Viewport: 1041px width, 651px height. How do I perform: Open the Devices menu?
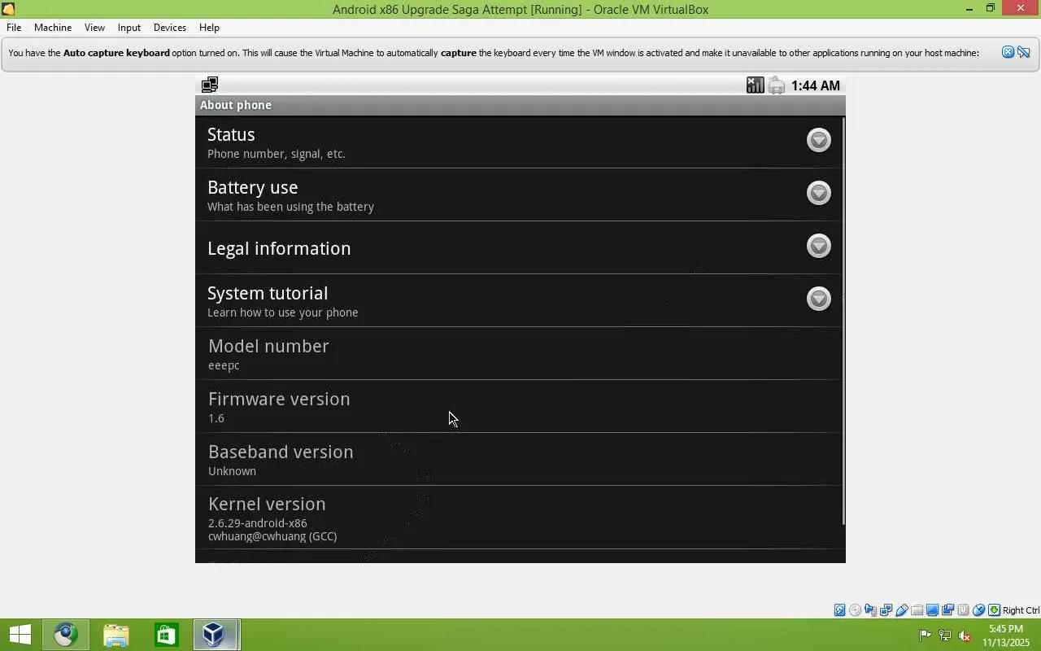169,27
